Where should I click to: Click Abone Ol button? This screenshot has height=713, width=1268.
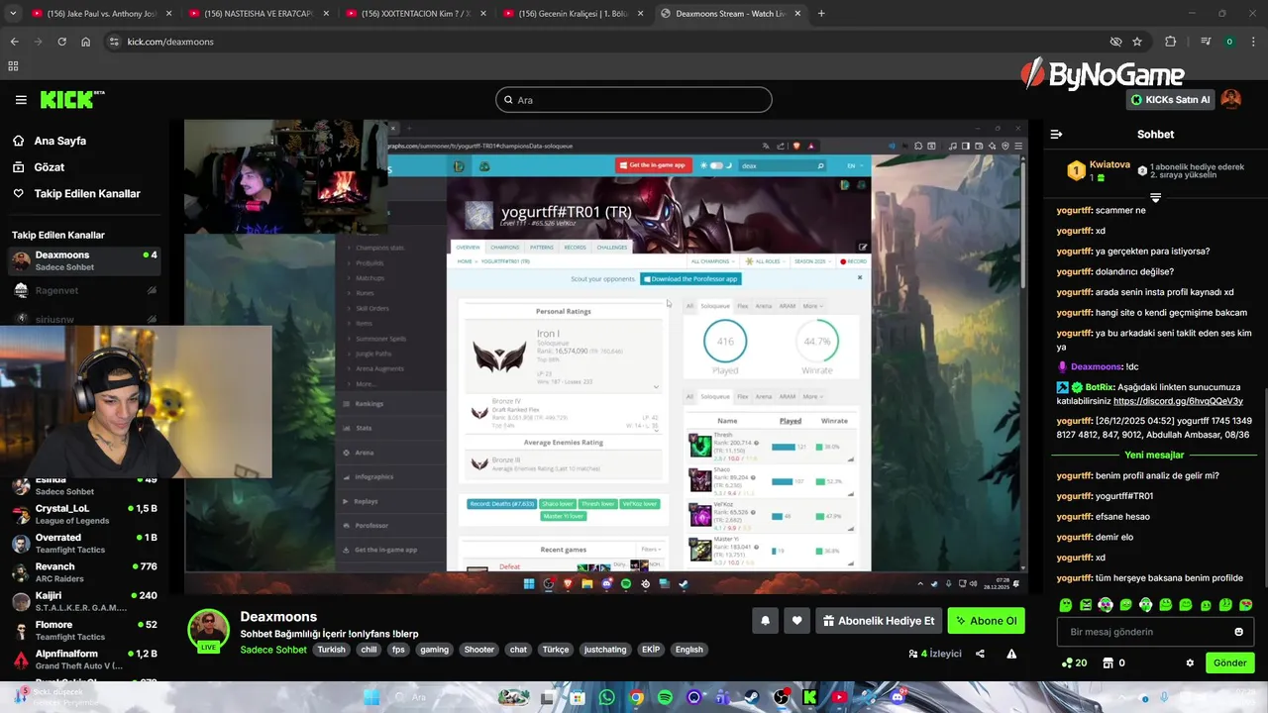[986, 621]
